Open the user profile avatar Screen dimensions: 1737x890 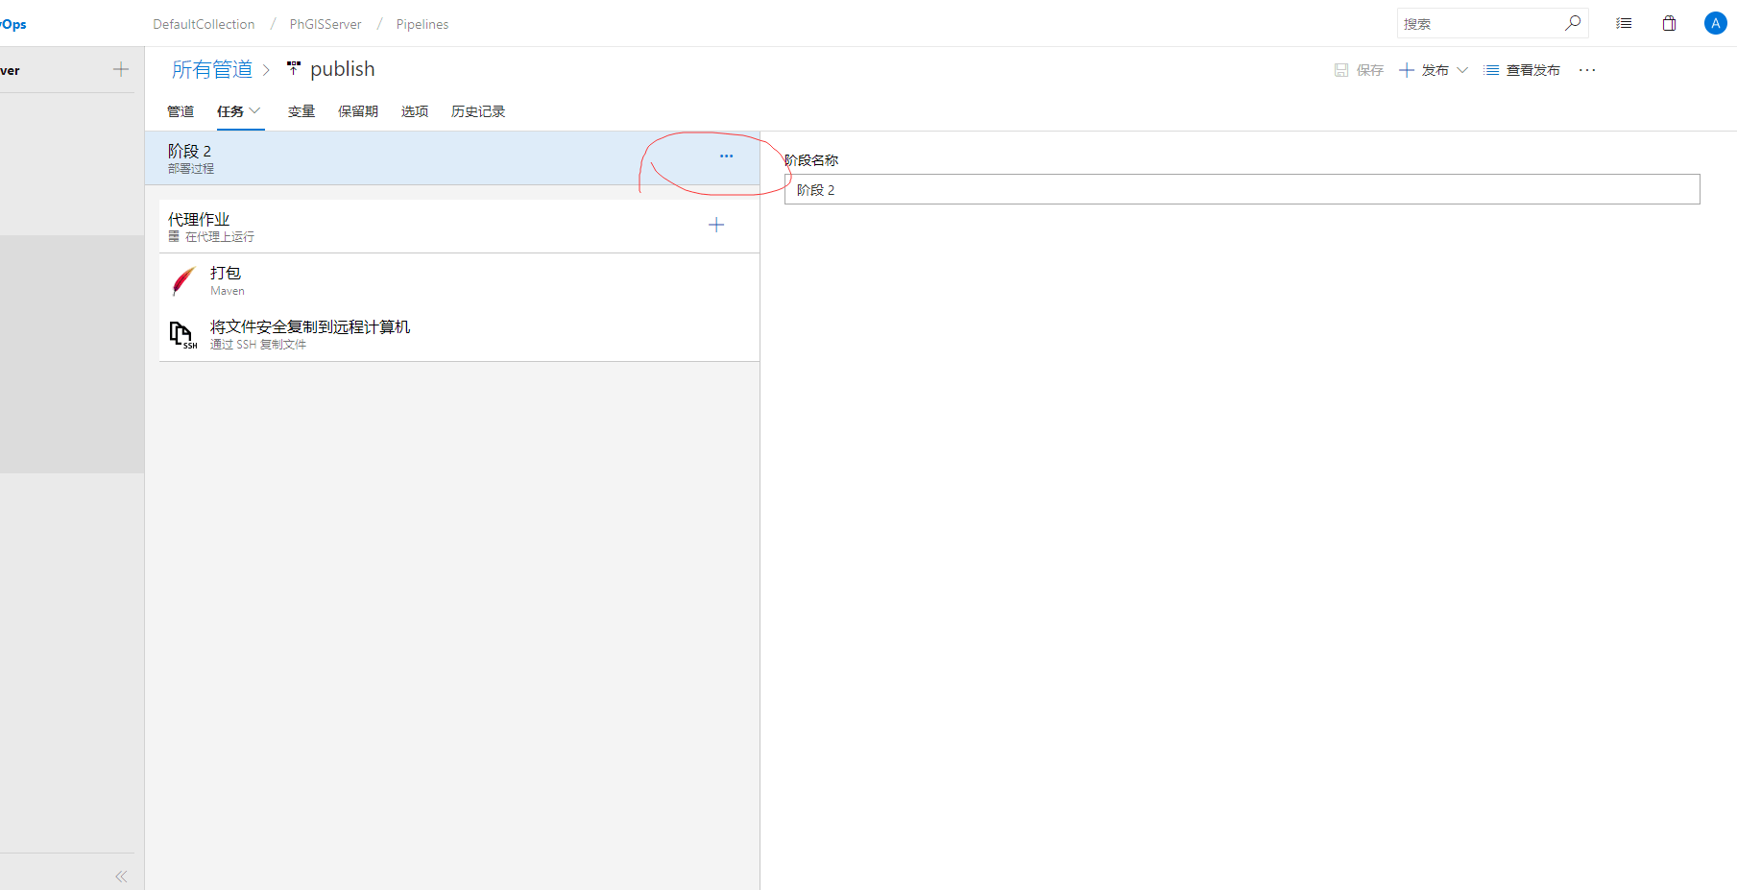point(1715,23)
